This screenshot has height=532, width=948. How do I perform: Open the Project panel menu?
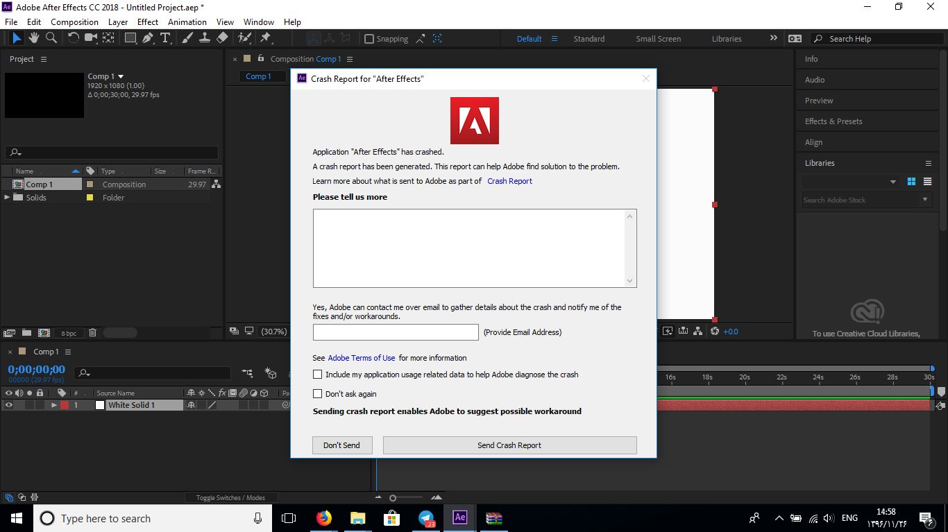pyautogui.click(x=44, y=59)
